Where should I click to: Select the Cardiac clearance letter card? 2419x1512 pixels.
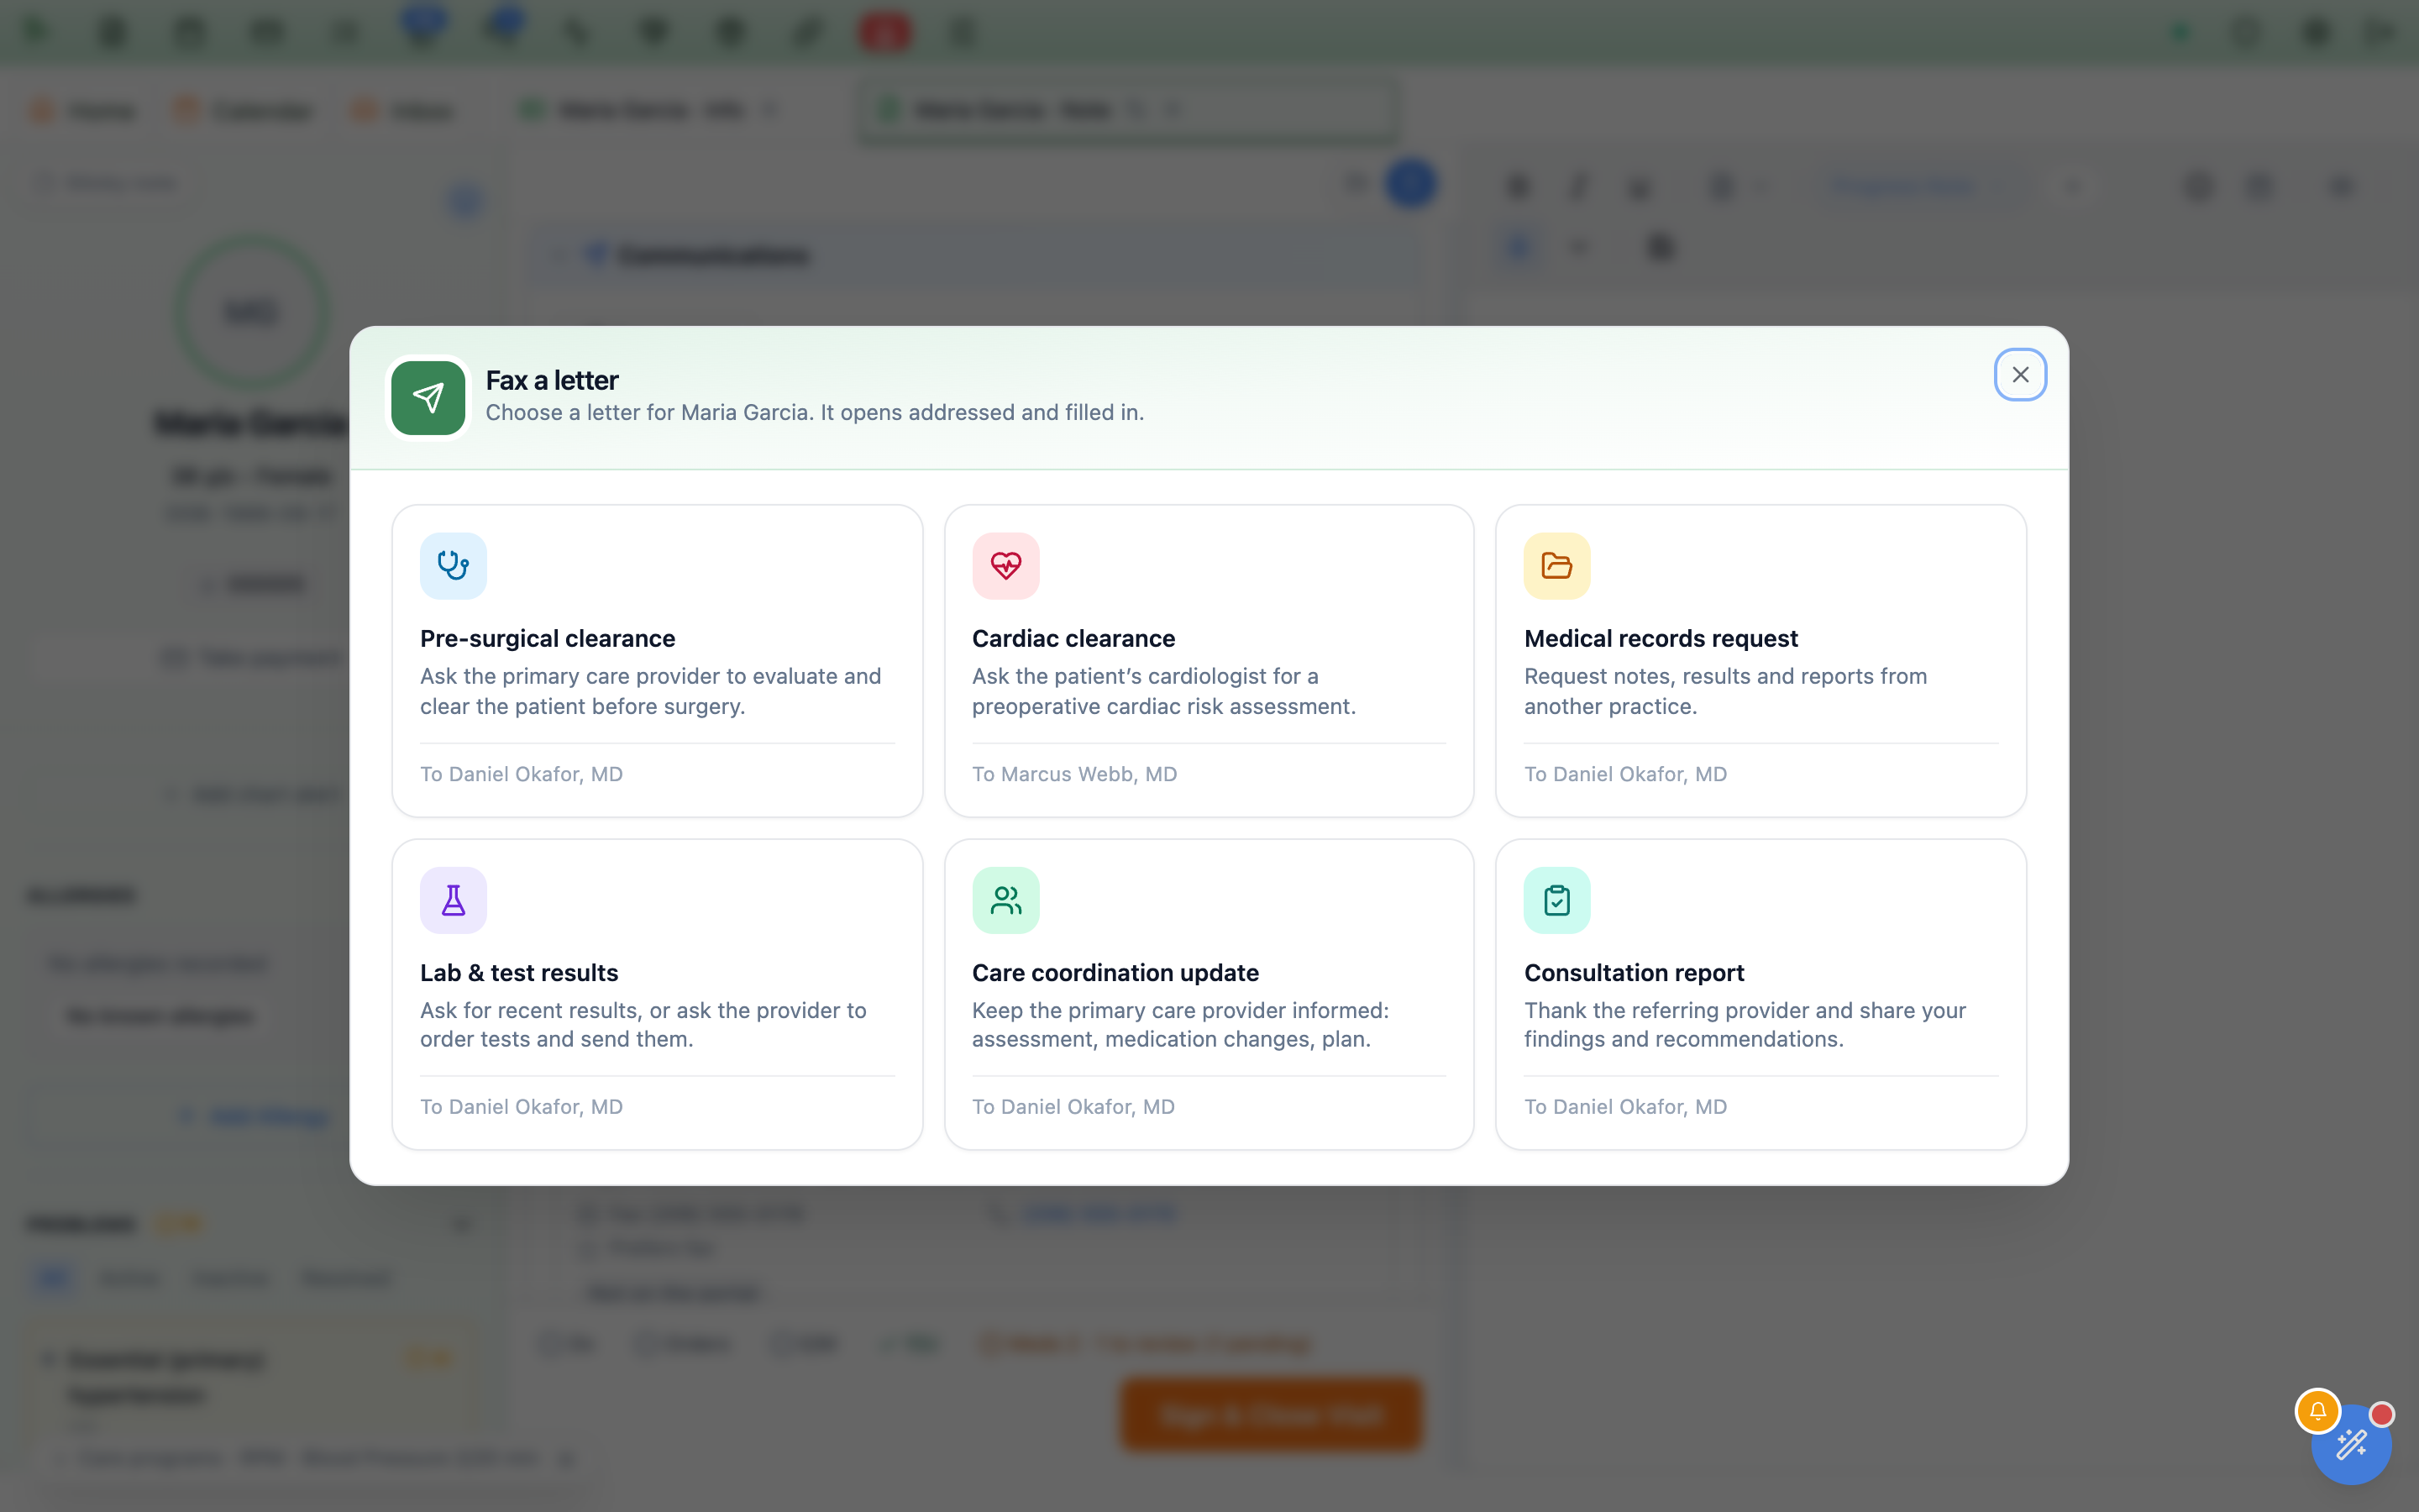tap(1209, 661)
